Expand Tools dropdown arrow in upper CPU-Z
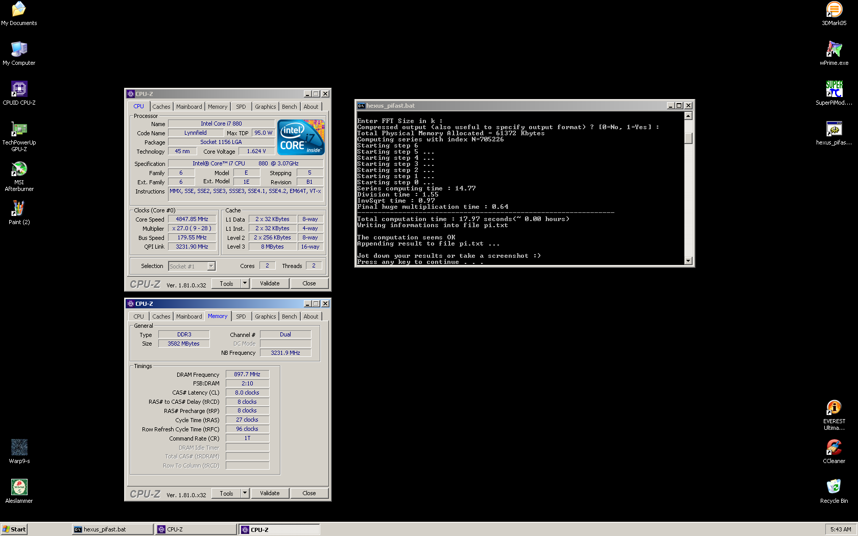The image size is (858, 536). coord(245,283)
